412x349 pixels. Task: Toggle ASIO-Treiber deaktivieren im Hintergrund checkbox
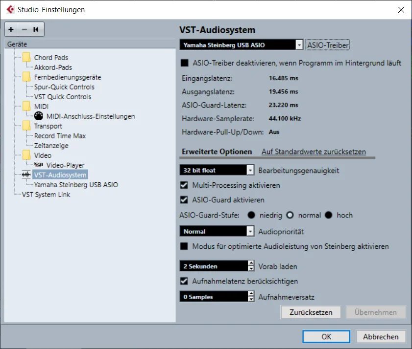pos(185,63)
